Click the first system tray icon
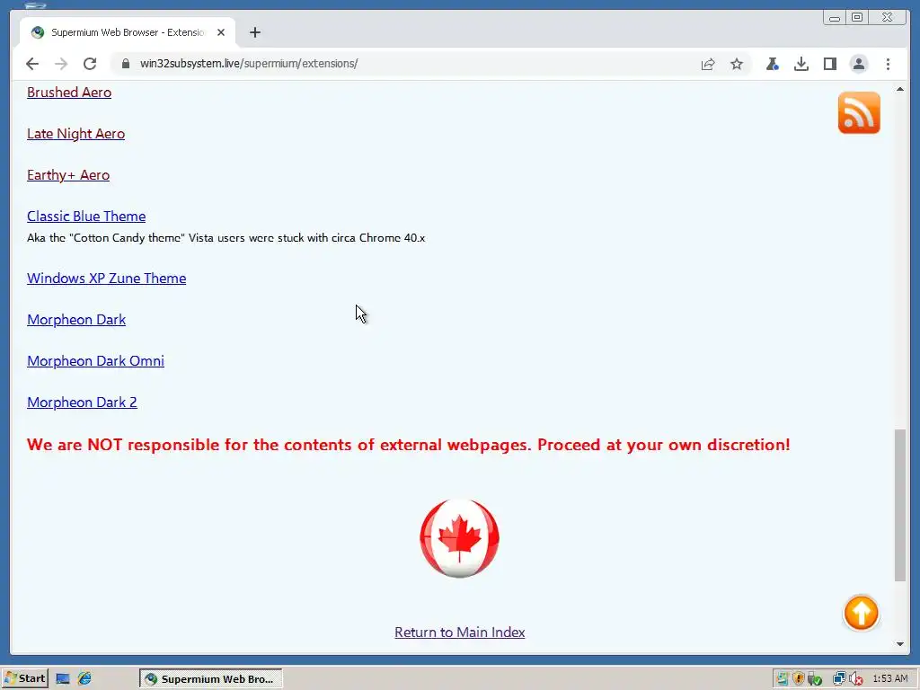This screenshot has width=920, height=690. 783,679
